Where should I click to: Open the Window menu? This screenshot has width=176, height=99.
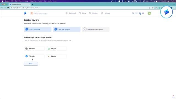click(50, 1)
